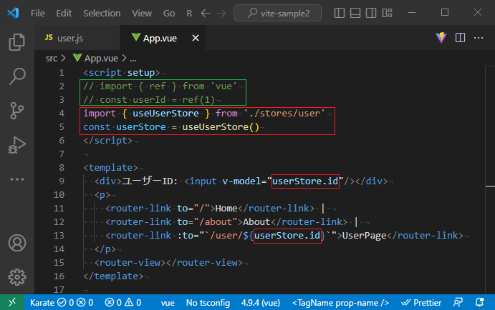Screen dimensions: 495x310
Task: Open the Run and Debug view
Action: pyautogui.click(x=16, y=145)
